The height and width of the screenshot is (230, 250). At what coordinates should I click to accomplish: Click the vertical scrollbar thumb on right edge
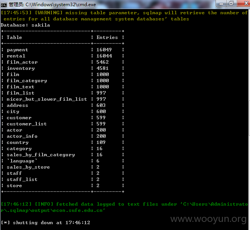[249, 118]
